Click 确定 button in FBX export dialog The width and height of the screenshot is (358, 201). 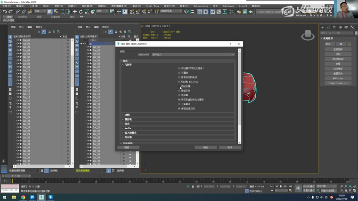point(205,147)
